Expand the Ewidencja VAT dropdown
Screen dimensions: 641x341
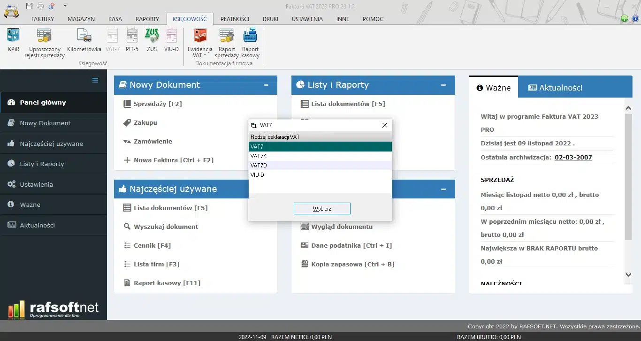tap(200, 55)
